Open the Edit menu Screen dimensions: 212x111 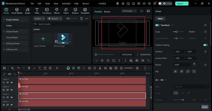click(39, 4)
